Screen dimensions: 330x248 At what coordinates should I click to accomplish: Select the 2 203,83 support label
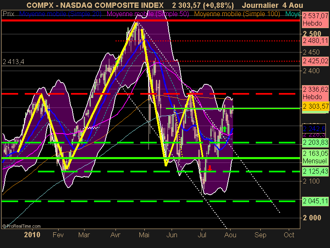coord(315,142)
